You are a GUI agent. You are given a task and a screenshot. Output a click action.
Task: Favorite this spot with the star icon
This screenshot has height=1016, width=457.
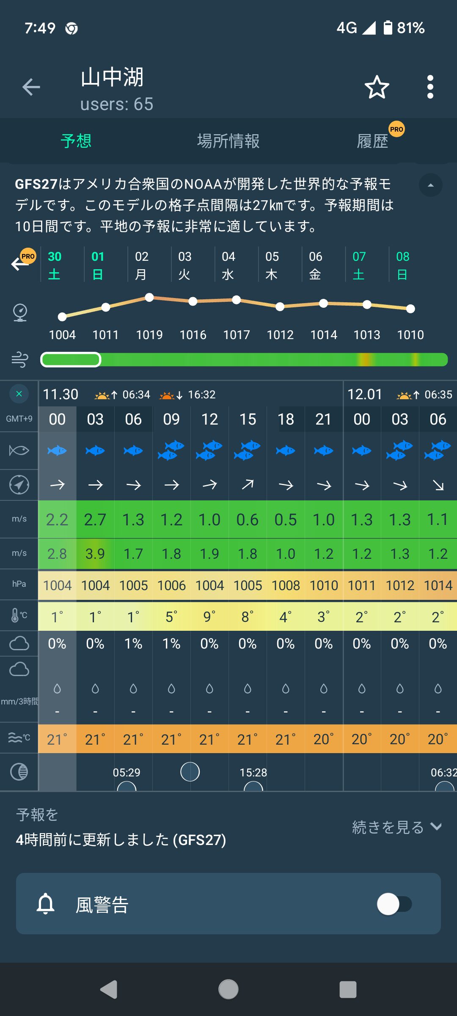pyautogui.click(x=377, y=87)
